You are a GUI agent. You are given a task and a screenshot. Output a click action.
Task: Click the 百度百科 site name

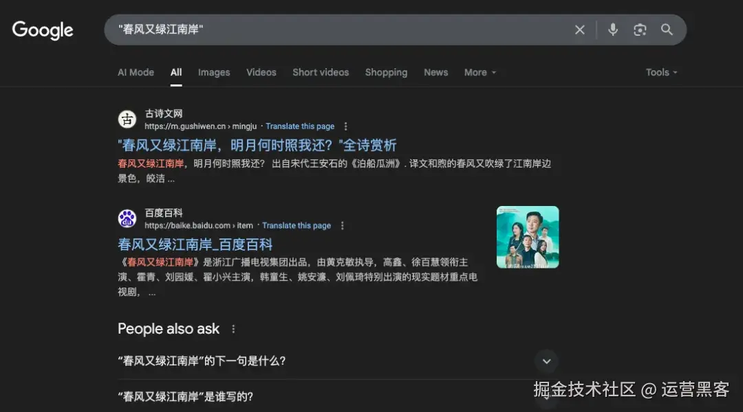[x=164, y=213]
